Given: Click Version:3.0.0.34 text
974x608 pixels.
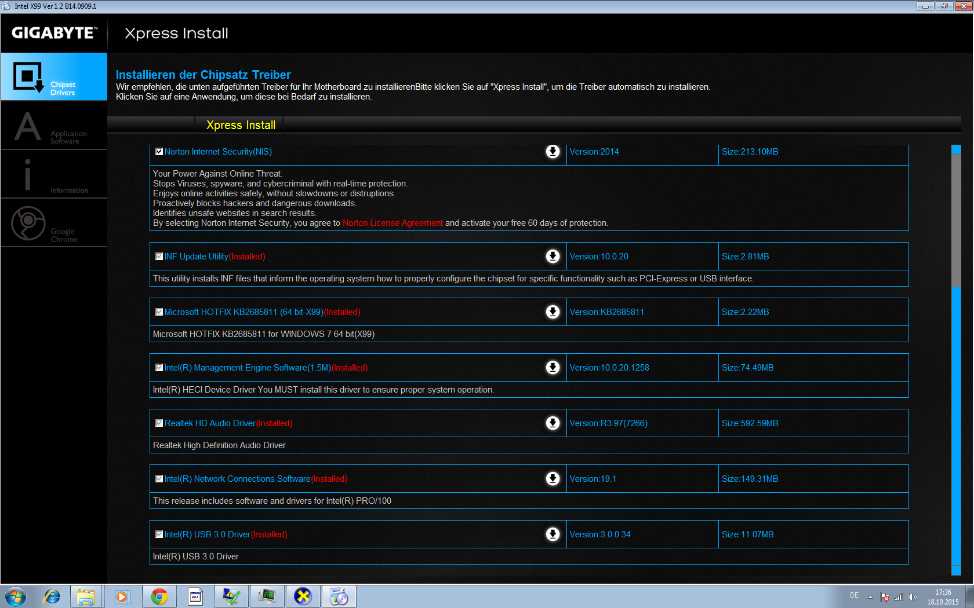Looking at the screenshot, I should coord(600,534).
